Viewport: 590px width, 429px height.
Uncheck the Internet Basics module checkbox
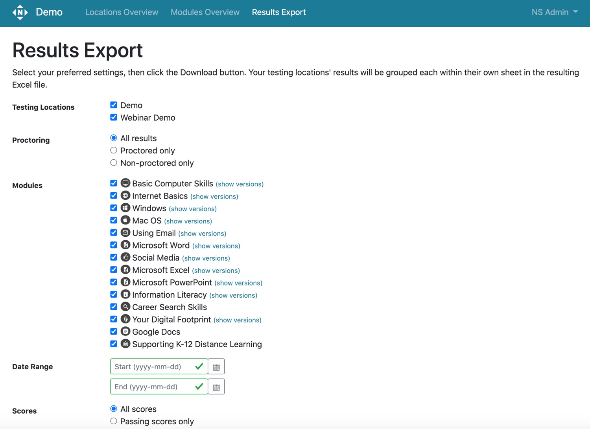114,195
